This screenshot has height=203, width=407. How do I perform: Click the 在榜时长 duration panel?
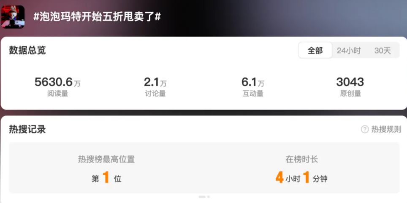tap(301, 168)
